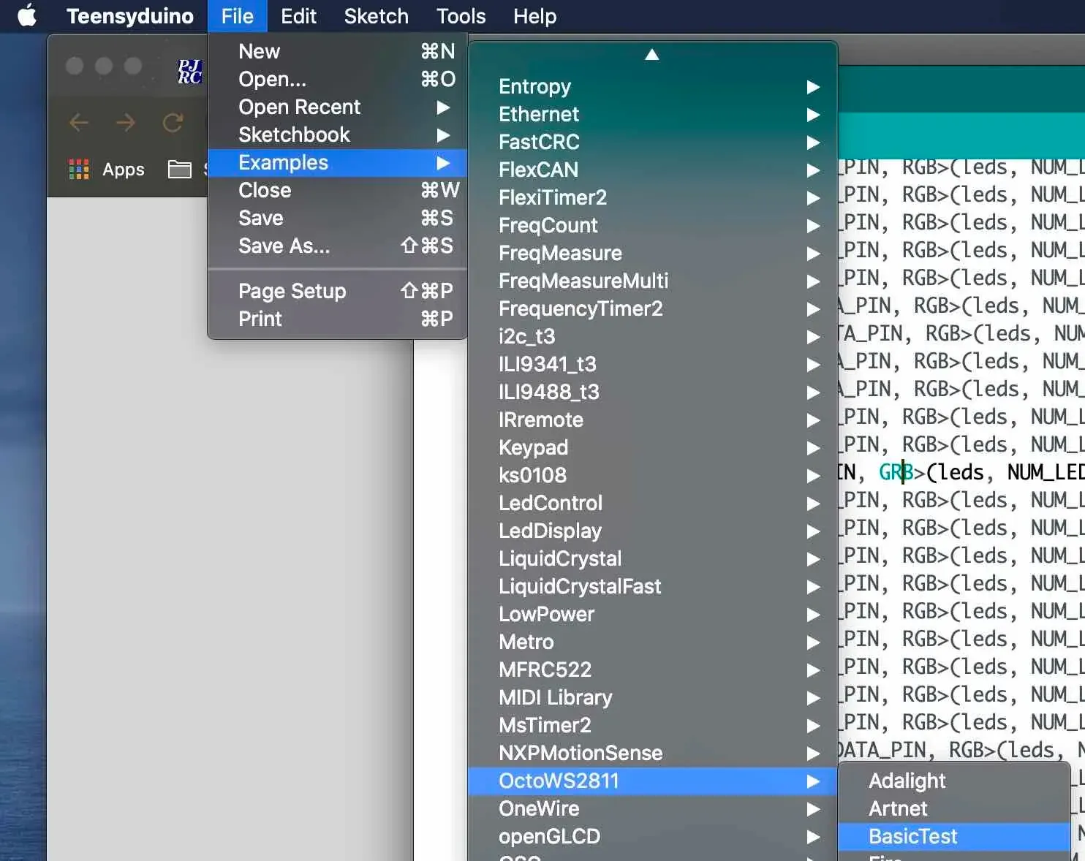The width and height of the screenshot is (1085, 861).
Task: Click the Apps bookmark label
Action: point(124,170)
